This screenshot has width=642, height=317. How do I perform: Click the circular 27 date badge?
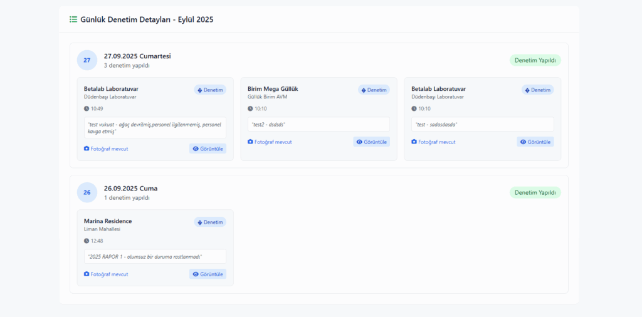(x=87, y=60)
